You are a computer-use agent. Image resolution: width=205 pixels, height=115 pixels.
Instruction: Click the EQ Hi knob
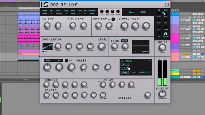tap(159, 34)
